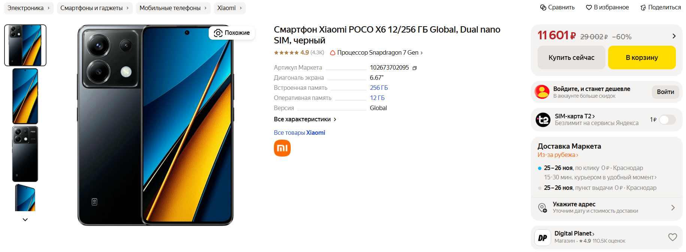Open similar items camera search
The width and height of the screenshot is (686, 252).
pos(218,33)
